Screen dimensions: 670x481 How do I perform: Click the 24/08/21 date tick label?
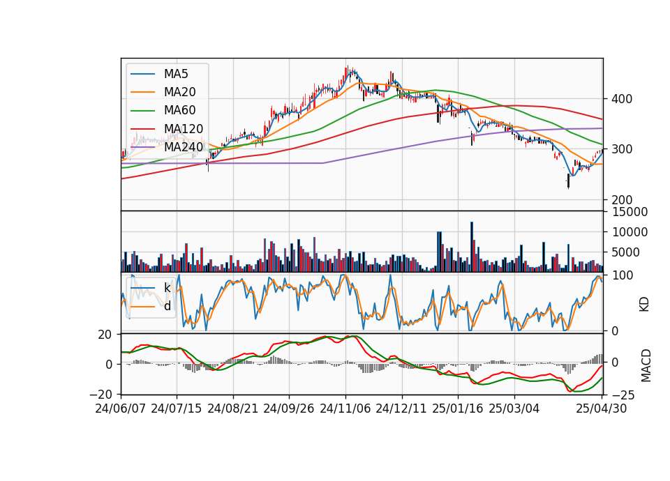pyautogui.click(x=233, y=409)
